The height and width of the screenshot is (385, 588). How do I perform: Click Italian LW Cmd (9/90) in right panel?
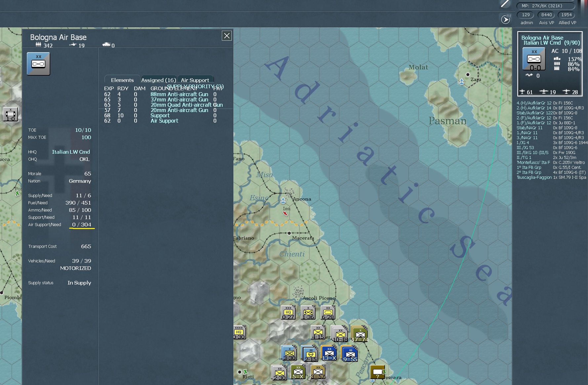(552, 43)
